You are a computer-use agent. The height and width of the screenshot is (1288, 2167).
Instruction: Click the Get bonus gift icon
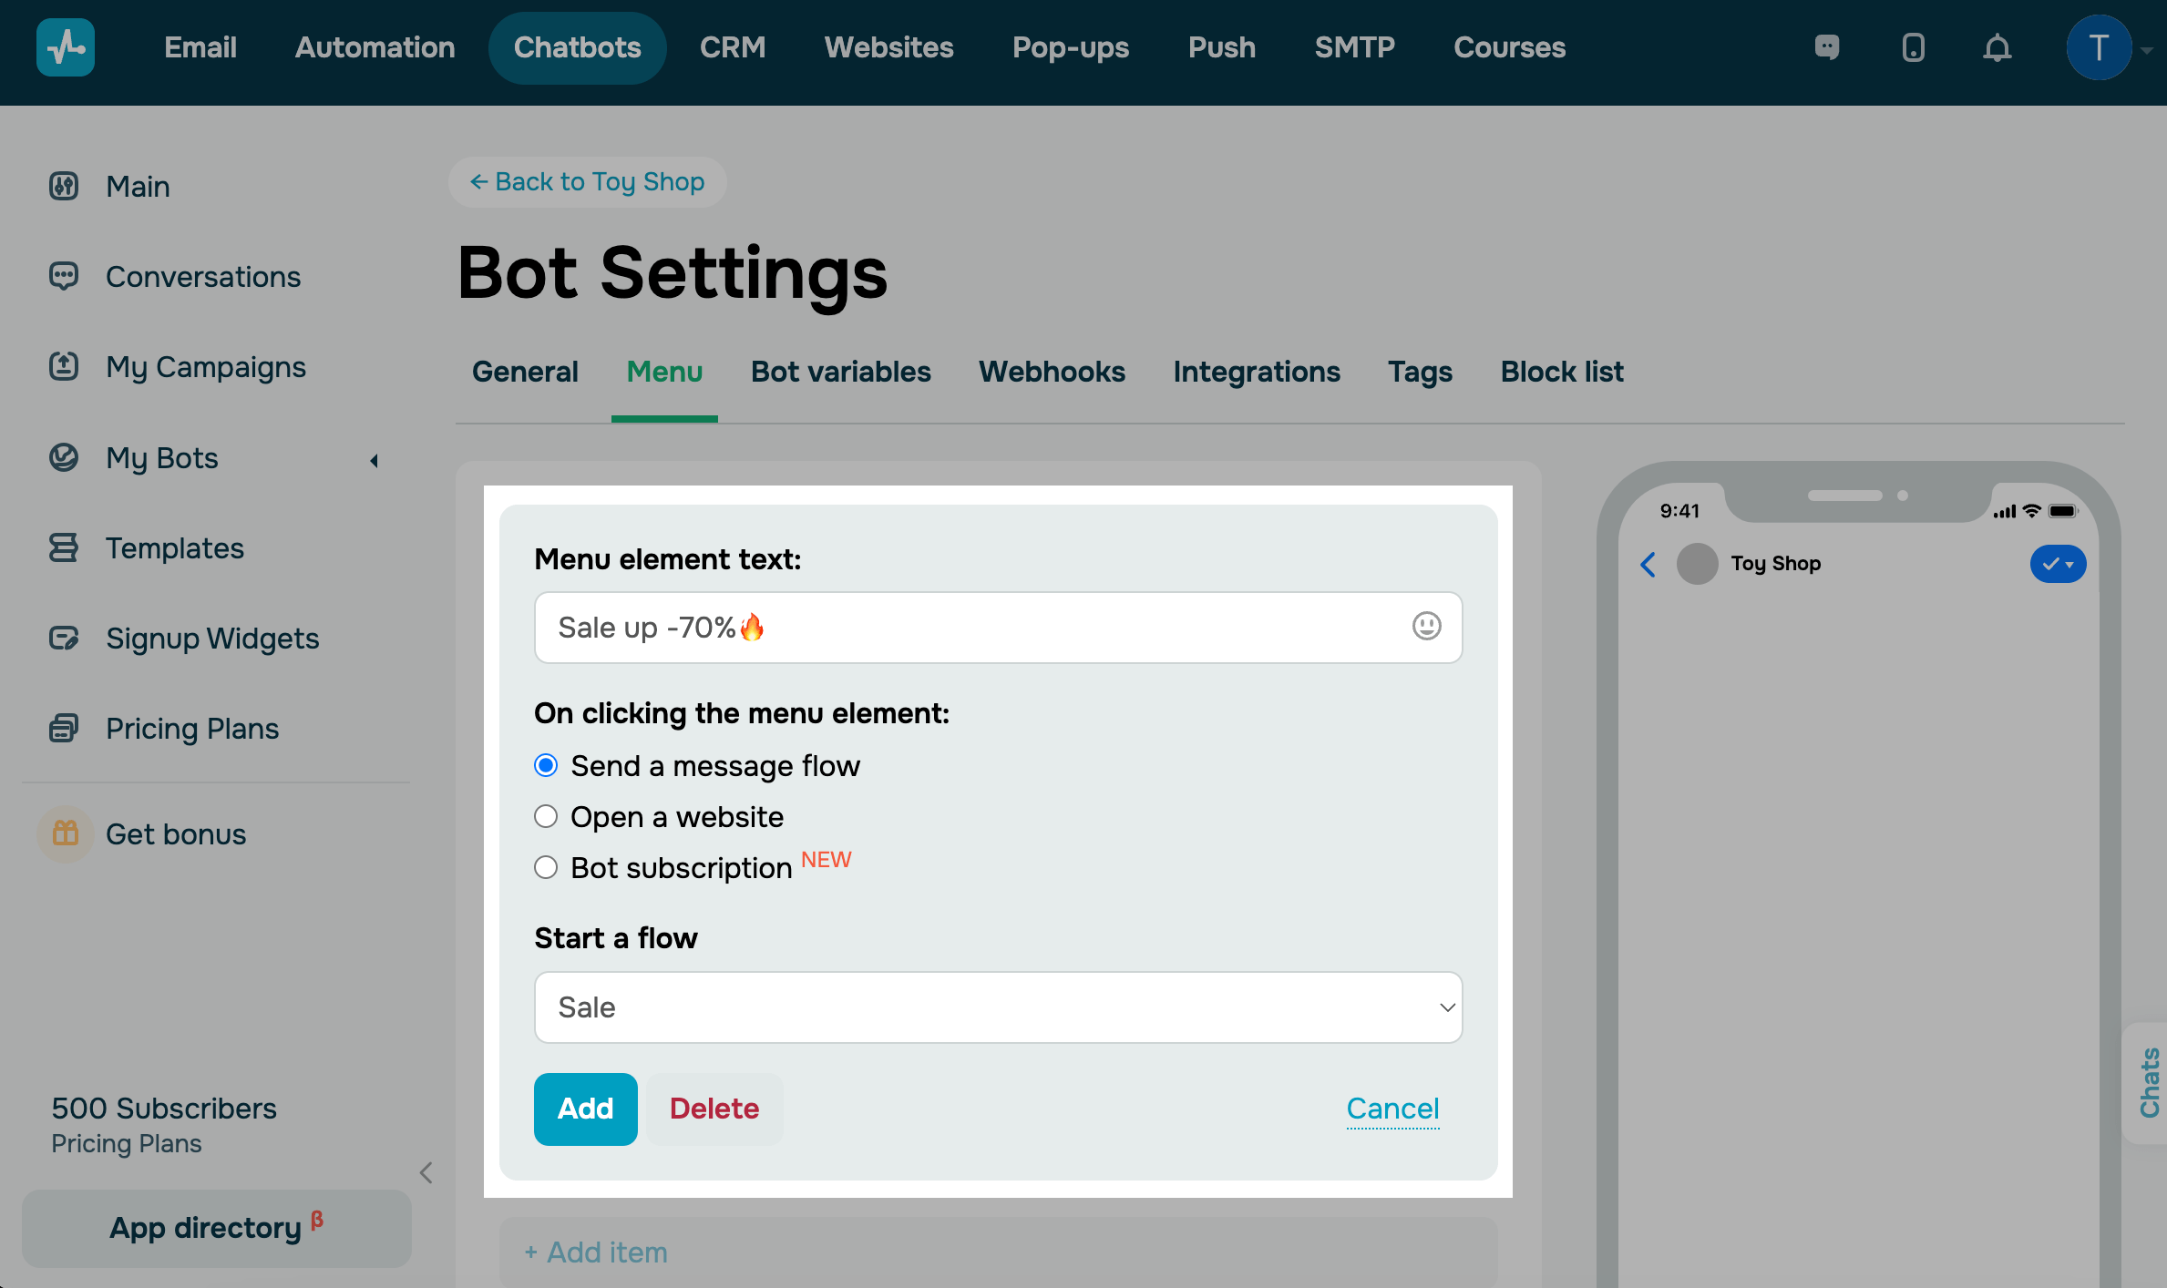coord(66,833)
